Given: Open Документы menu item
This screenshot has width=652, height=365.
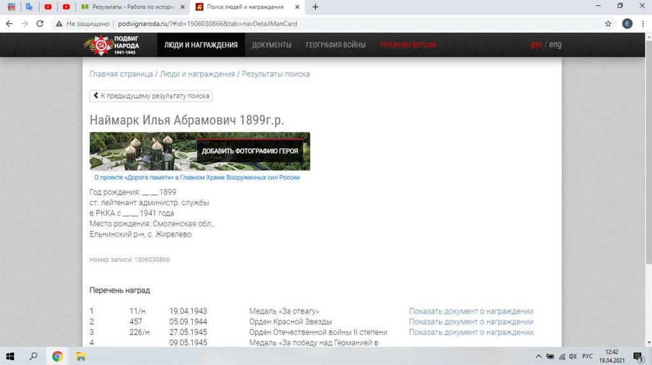Looking at the screenshot, I should coord(271,45).
